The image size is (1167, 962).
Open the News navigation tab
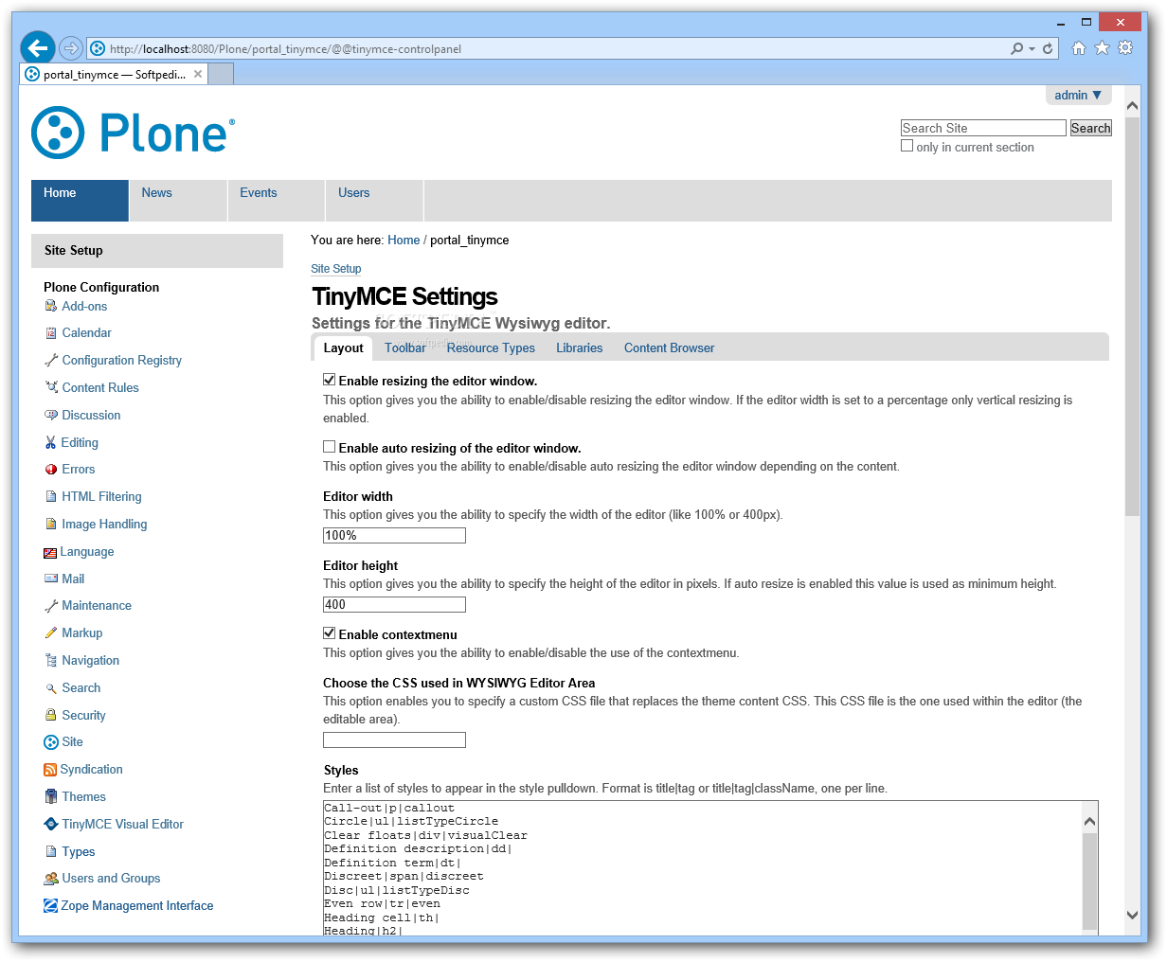coord(178,201)
